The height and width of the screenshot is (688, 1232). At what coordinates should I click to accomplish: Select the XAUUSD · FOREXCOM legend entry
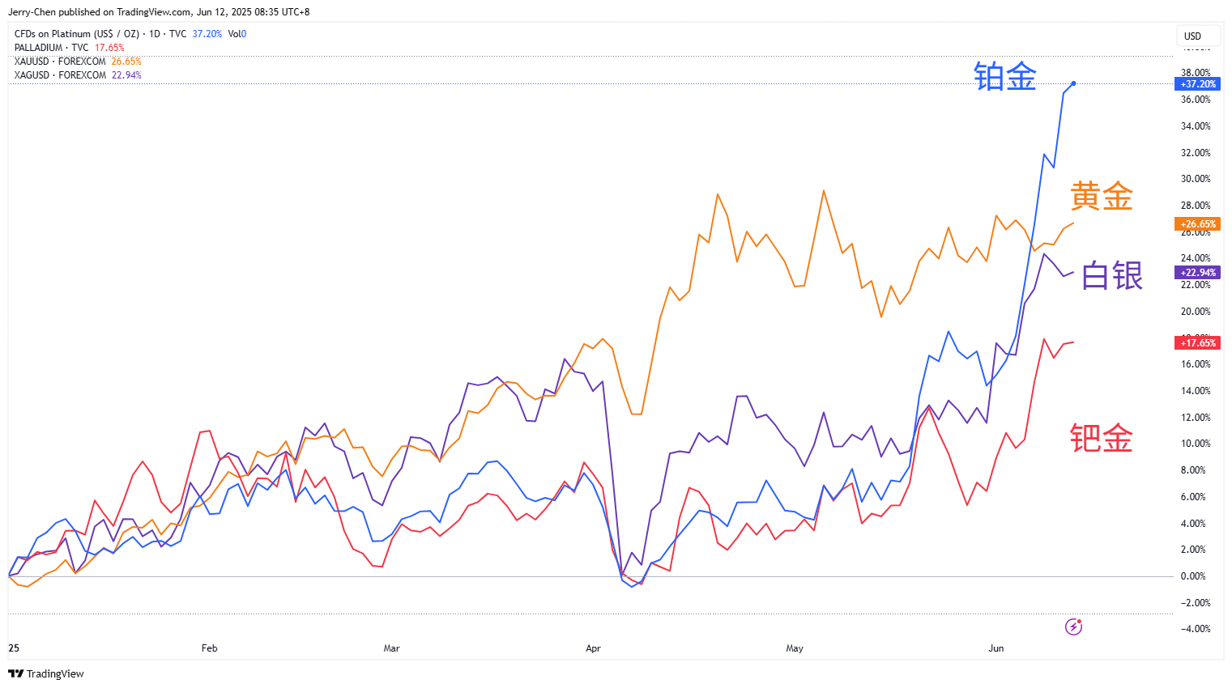click(x=60, y=62)
